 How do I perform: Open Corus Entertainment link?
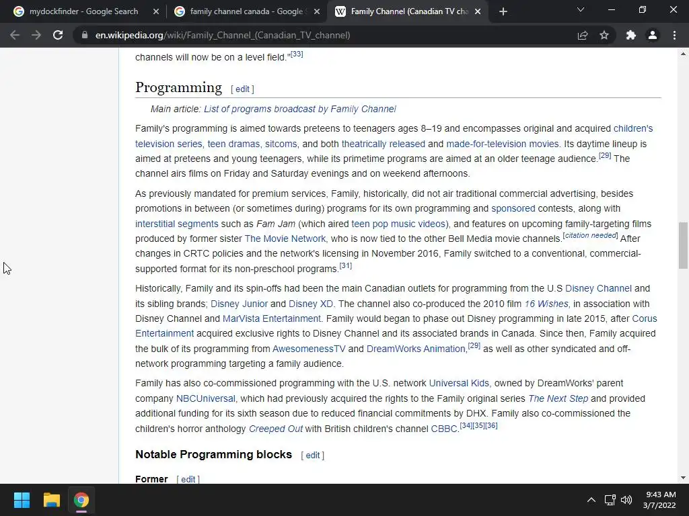pos(645,318)
